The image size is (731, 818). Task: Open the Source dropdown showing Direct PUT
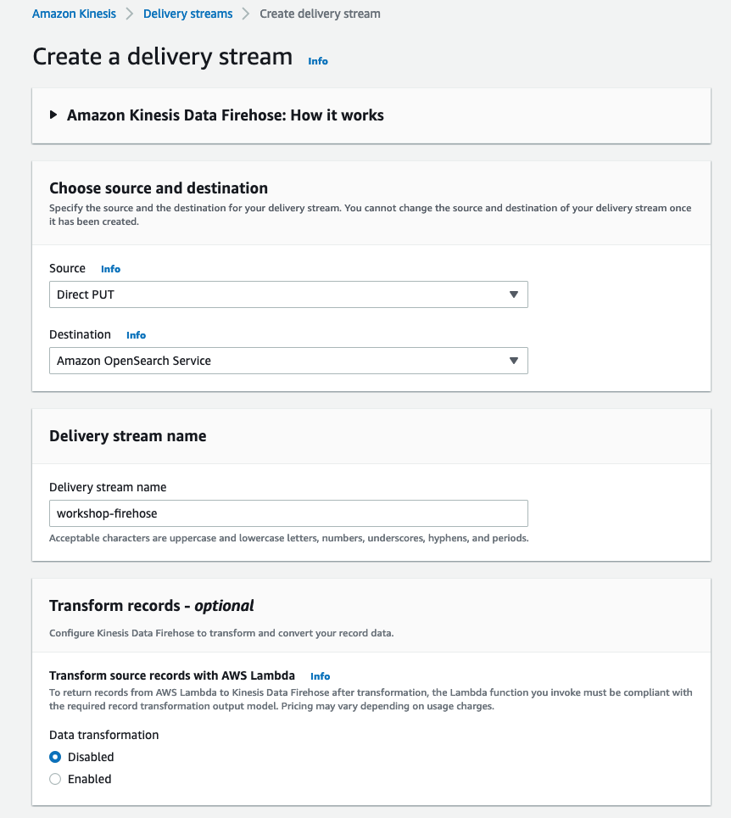click(x=288, y=294)
